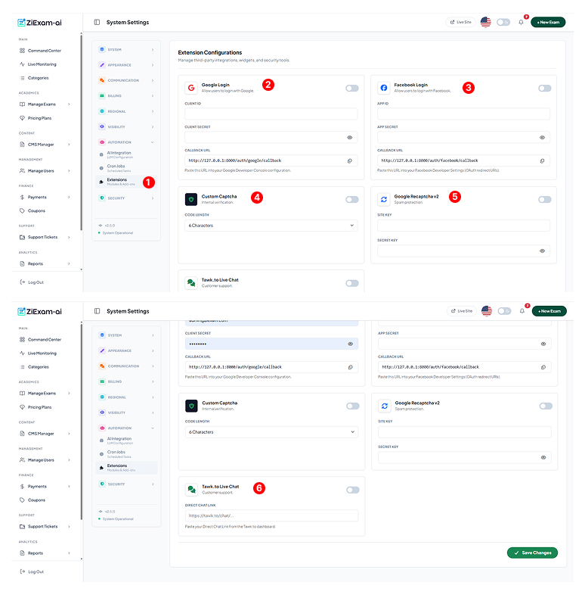Click the Facebook logo on Facebook Login card

tap(384, 88)
